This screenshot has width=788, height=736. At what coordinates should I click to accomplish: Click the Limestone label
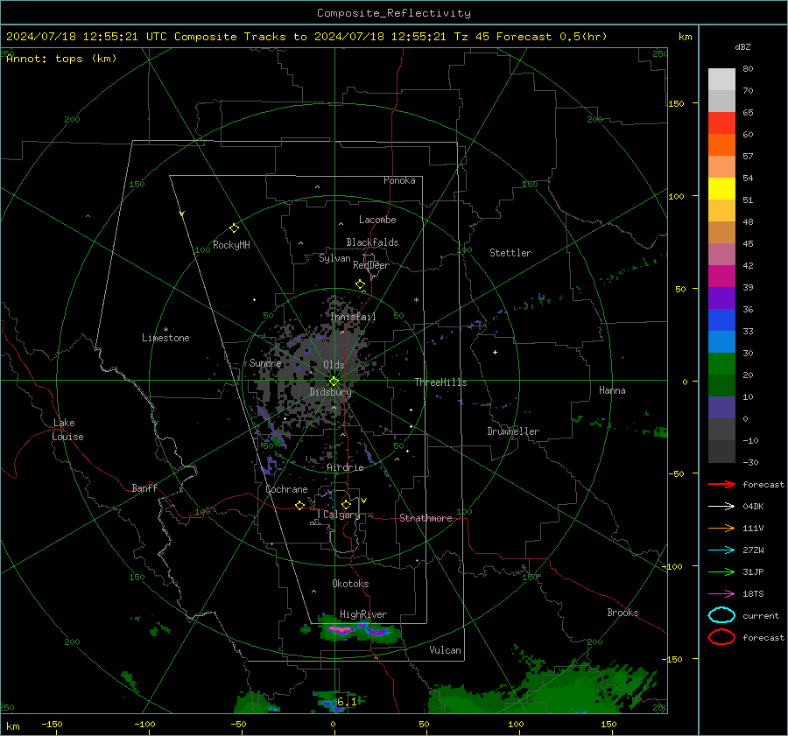coord(165,338)
